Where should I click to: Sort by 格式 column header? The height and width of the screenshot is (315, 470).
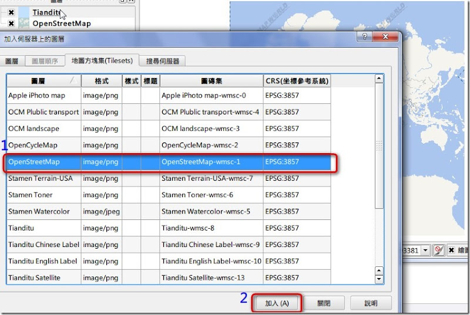coord(102,81)
